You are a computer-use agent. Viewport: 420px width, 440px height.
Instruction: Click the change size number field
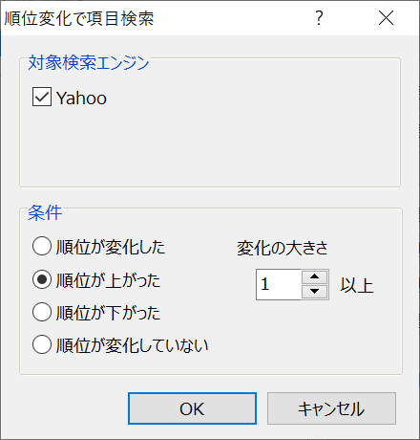point(279,284)
